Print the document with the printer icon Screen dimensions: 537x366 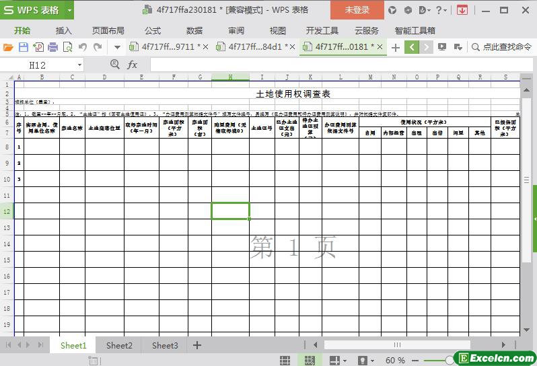(x=52, y=47)
